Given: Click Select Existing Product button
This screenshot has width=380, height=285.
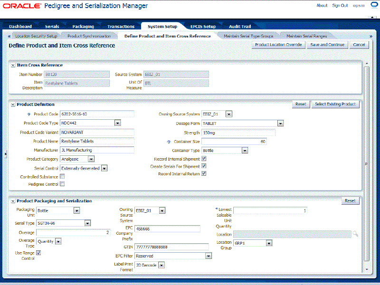Looking at the screenshot, I should coord(335,104).
